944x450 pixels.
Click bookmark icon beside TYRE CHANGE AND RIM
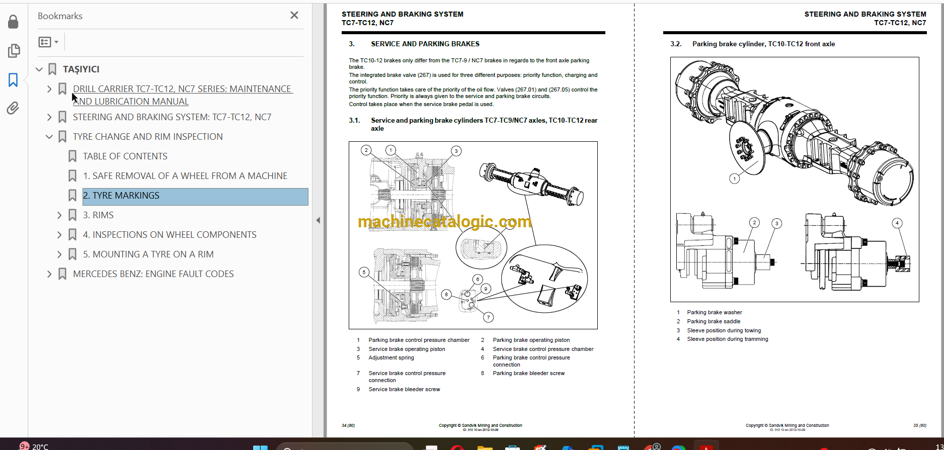tap(62, 137)
